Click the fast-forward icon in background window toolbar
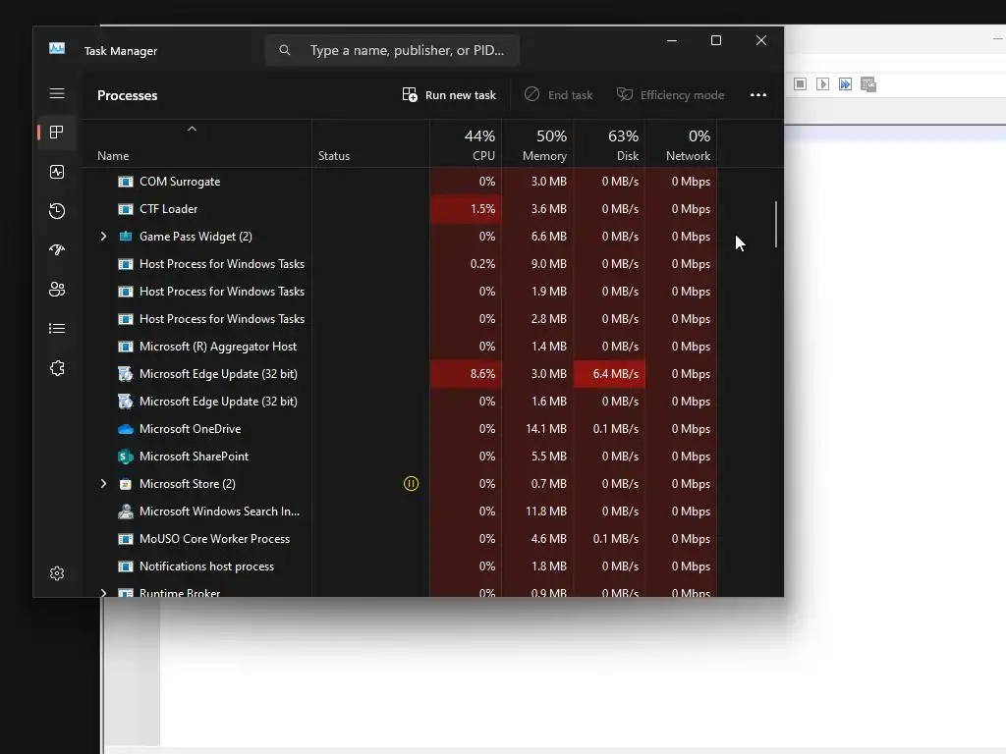Viewport: 1006px width, 754px height. (846, 84)
